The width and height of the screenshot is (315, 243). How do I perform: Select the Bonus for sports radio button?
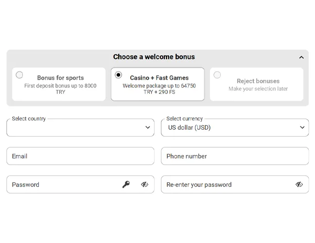click(x=19, y=75)
